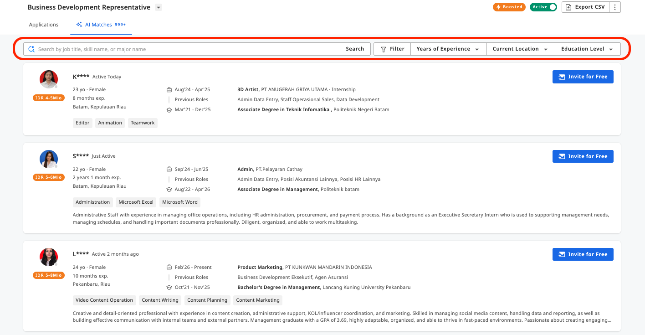Click the Teamwork skill tag
Image resolution: width=645 pixels, height=335 pixels.
click(x=143, y=123)
